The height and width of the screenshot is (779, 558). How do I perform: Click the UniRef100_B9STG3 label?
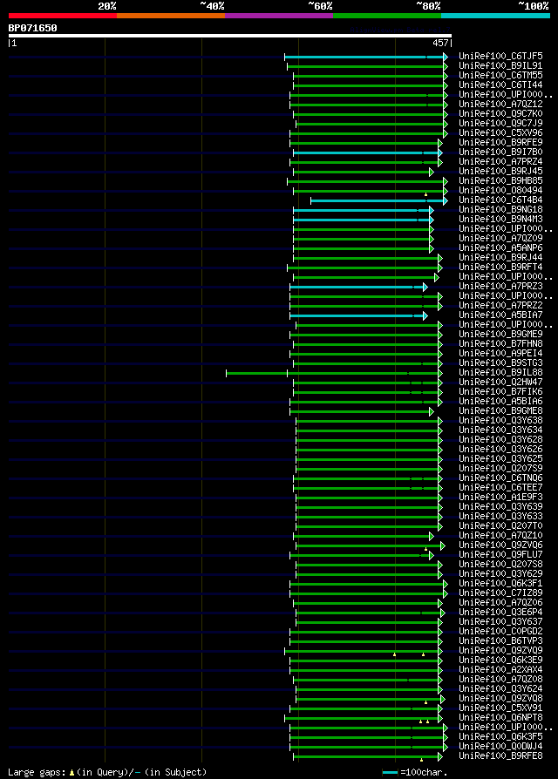pos(500,363)
